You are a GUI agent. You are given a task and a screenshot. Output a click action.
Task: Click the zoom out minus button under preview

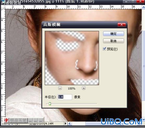point(60,88)
